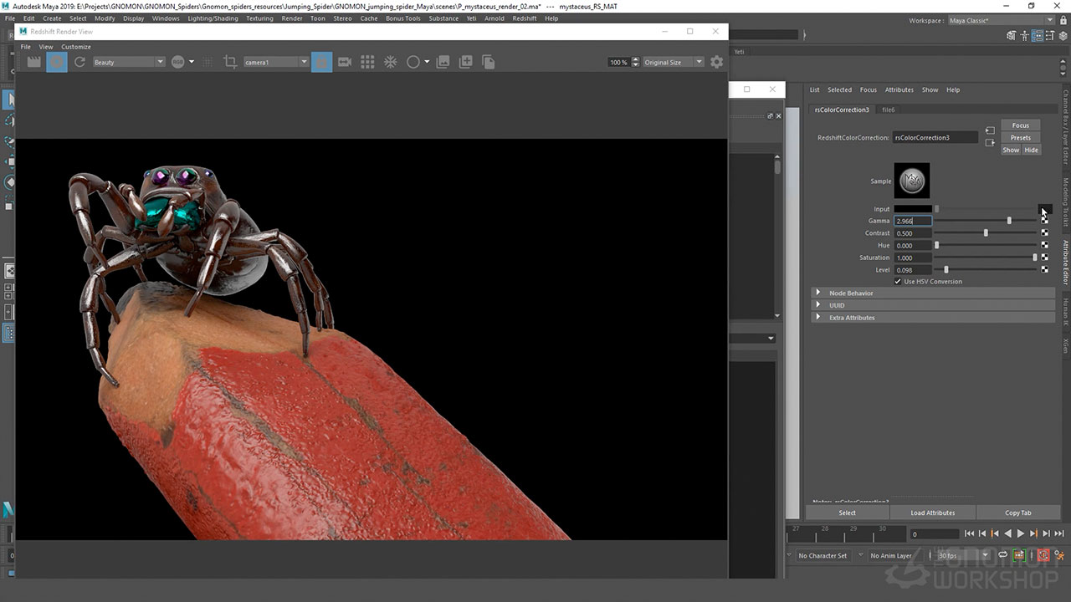Click the checker map button for Saturation

1044,258
